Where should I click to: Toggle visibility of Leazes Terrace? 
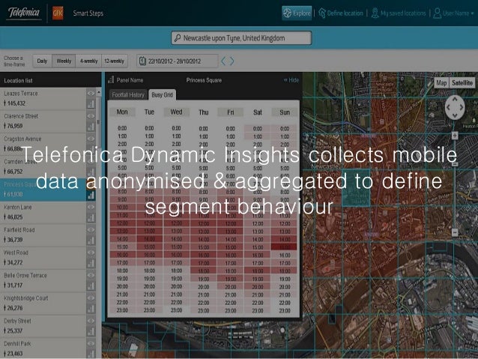(x=91, y=94)
